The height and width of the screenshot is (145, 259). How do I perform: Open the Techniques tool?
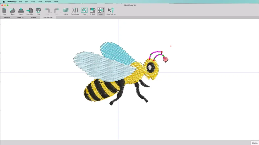click(x=75, y=11)
